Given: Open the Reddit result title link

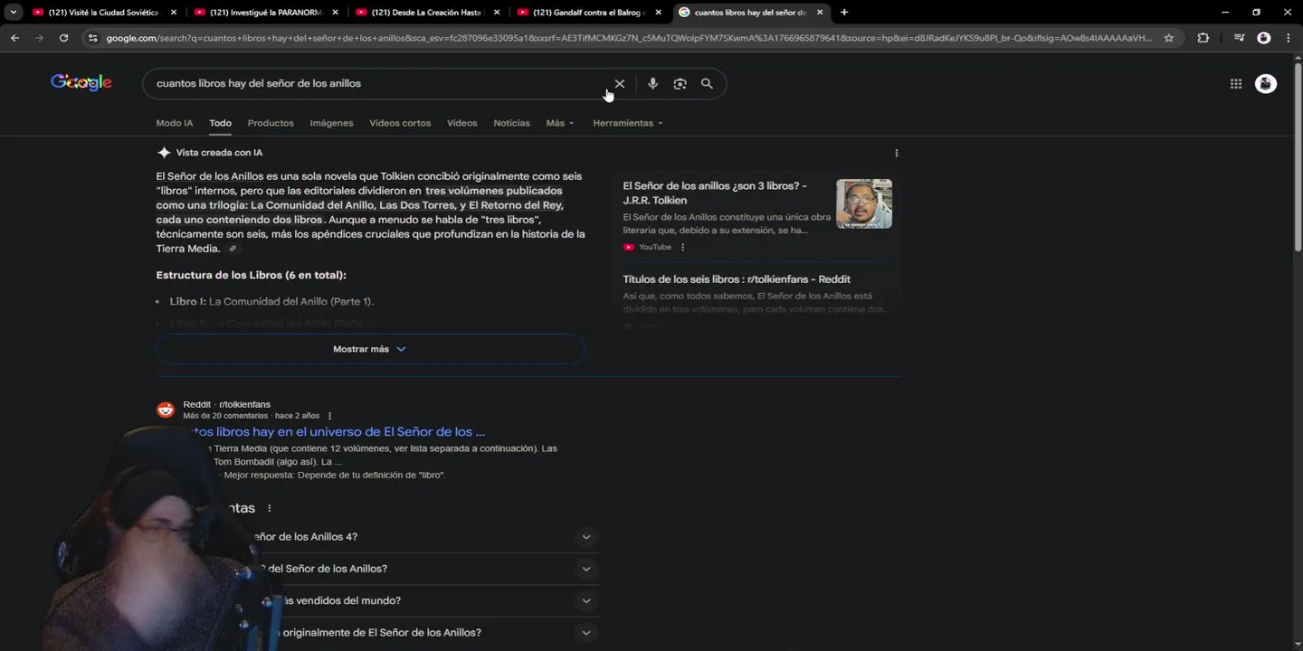Looking at the screenshot, I should (x=336, y=432).
